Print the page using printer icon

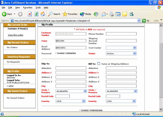(x=112, y=14)
